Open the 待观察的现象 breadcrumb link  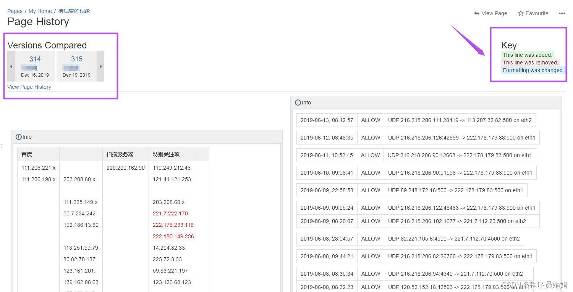(74, 11)
